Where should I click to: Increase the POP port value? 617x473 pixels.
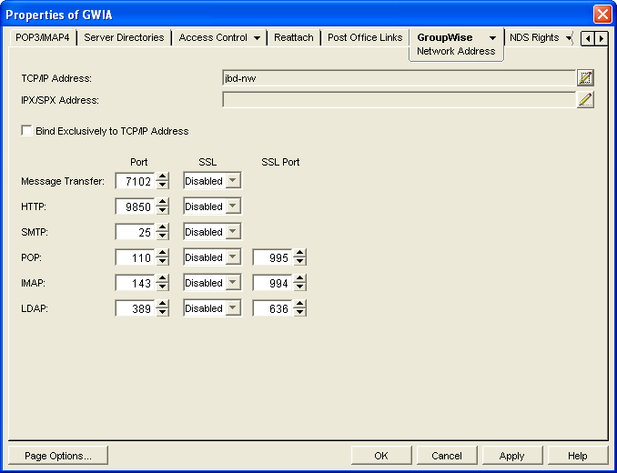[162, 253]
